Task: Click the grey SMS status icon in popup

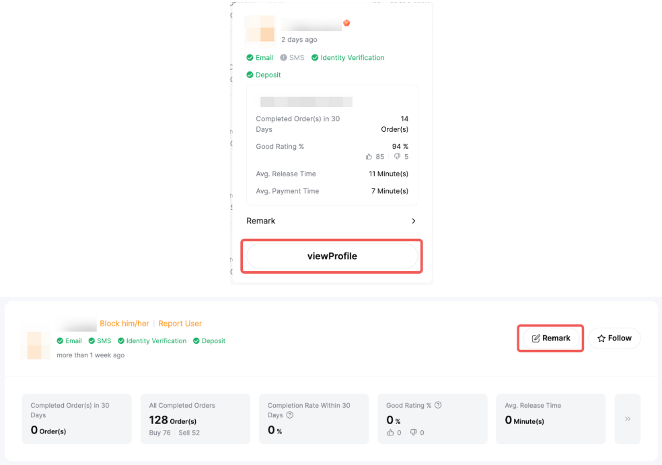Action: (284, 58)
